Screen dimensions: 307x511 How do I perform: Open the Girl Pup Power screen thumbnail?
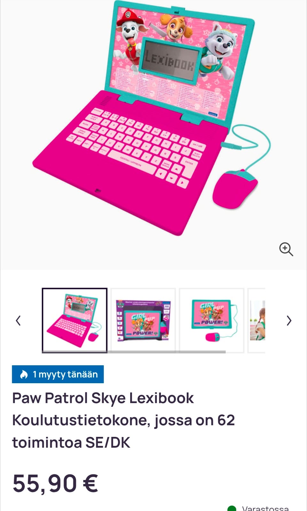pyautogui.click(x=212, y=320)
